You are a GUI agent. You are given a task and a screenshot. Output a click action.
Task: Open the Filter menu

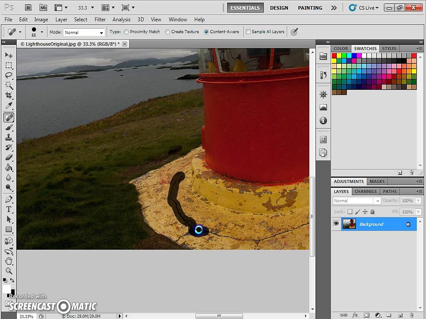click(x=100, y=19)
